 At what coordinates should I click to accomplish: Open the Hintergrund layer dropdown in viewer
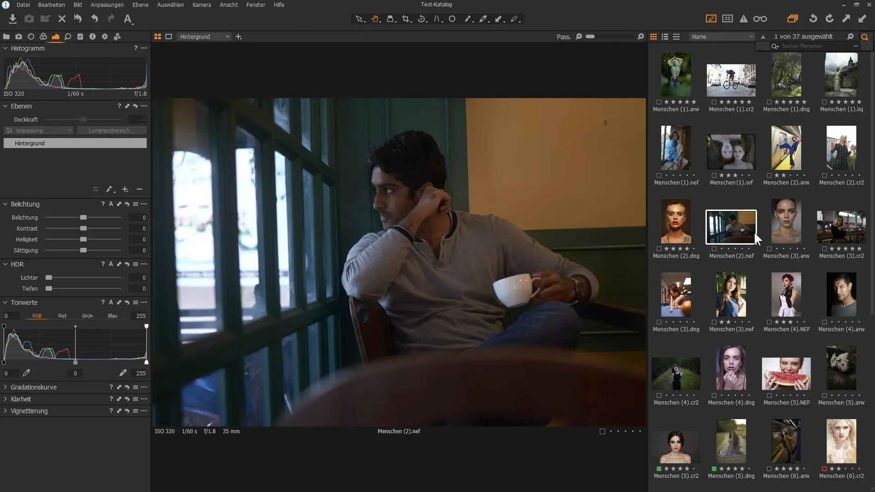tap(204, 36)
